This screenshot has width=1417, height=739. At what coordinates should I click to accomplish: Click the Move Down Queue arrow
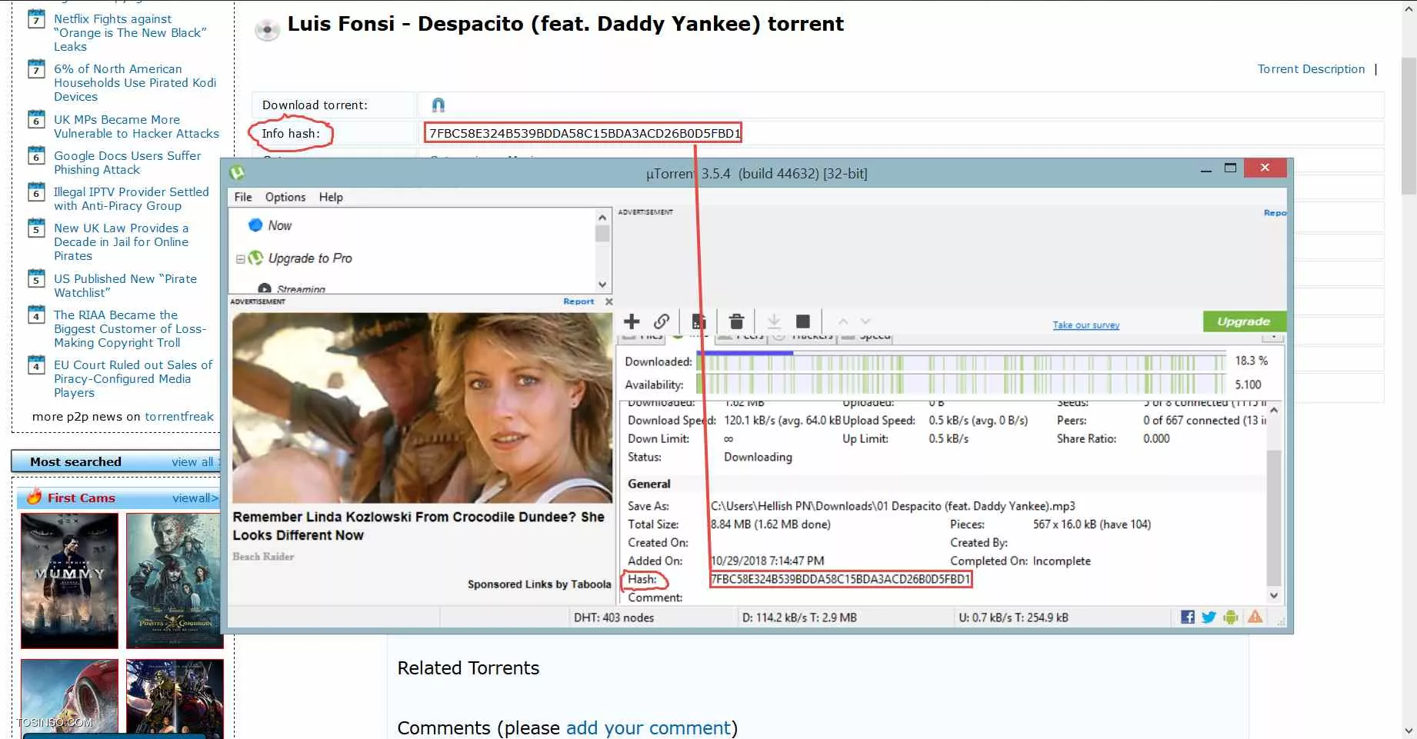click(865, 321)
